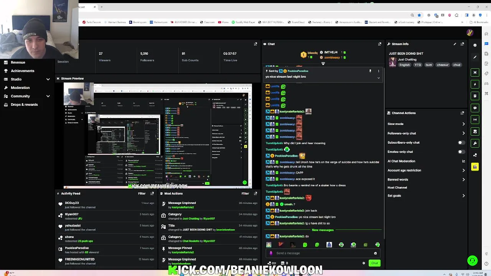Open Set goals arrow
491x276 pixels.
point(463,196)
